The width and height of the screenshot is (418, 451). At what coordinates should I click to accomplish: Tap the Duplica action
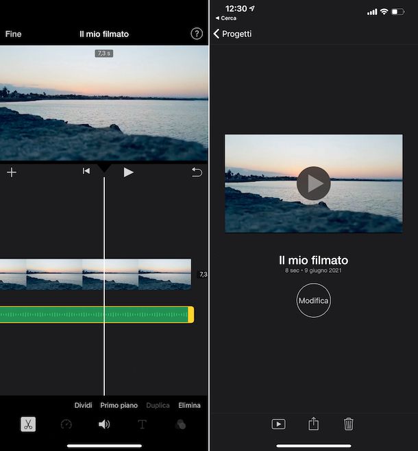point(158,405)
